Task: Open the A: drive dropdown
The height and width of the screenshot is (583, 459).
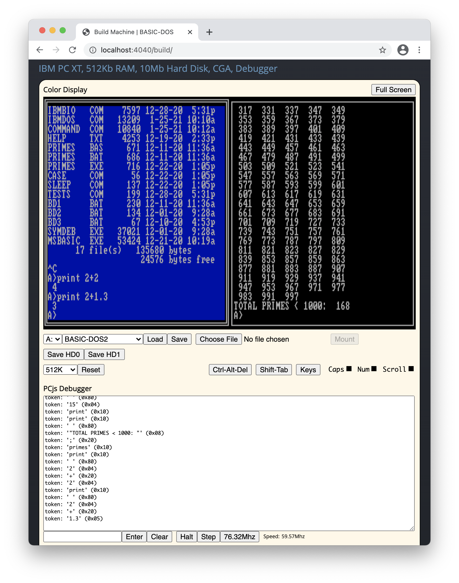Action: (x=53, y=339)
